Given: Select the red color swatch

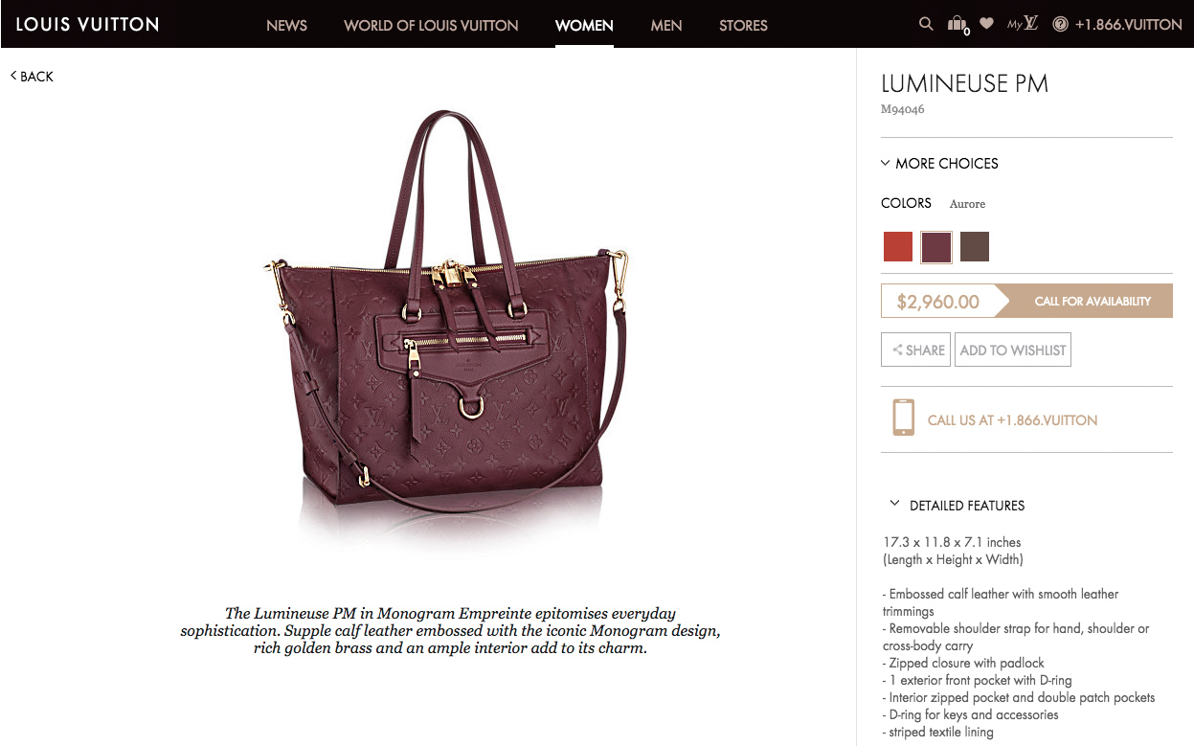Looking at the screenshot, I should (898, 246).
